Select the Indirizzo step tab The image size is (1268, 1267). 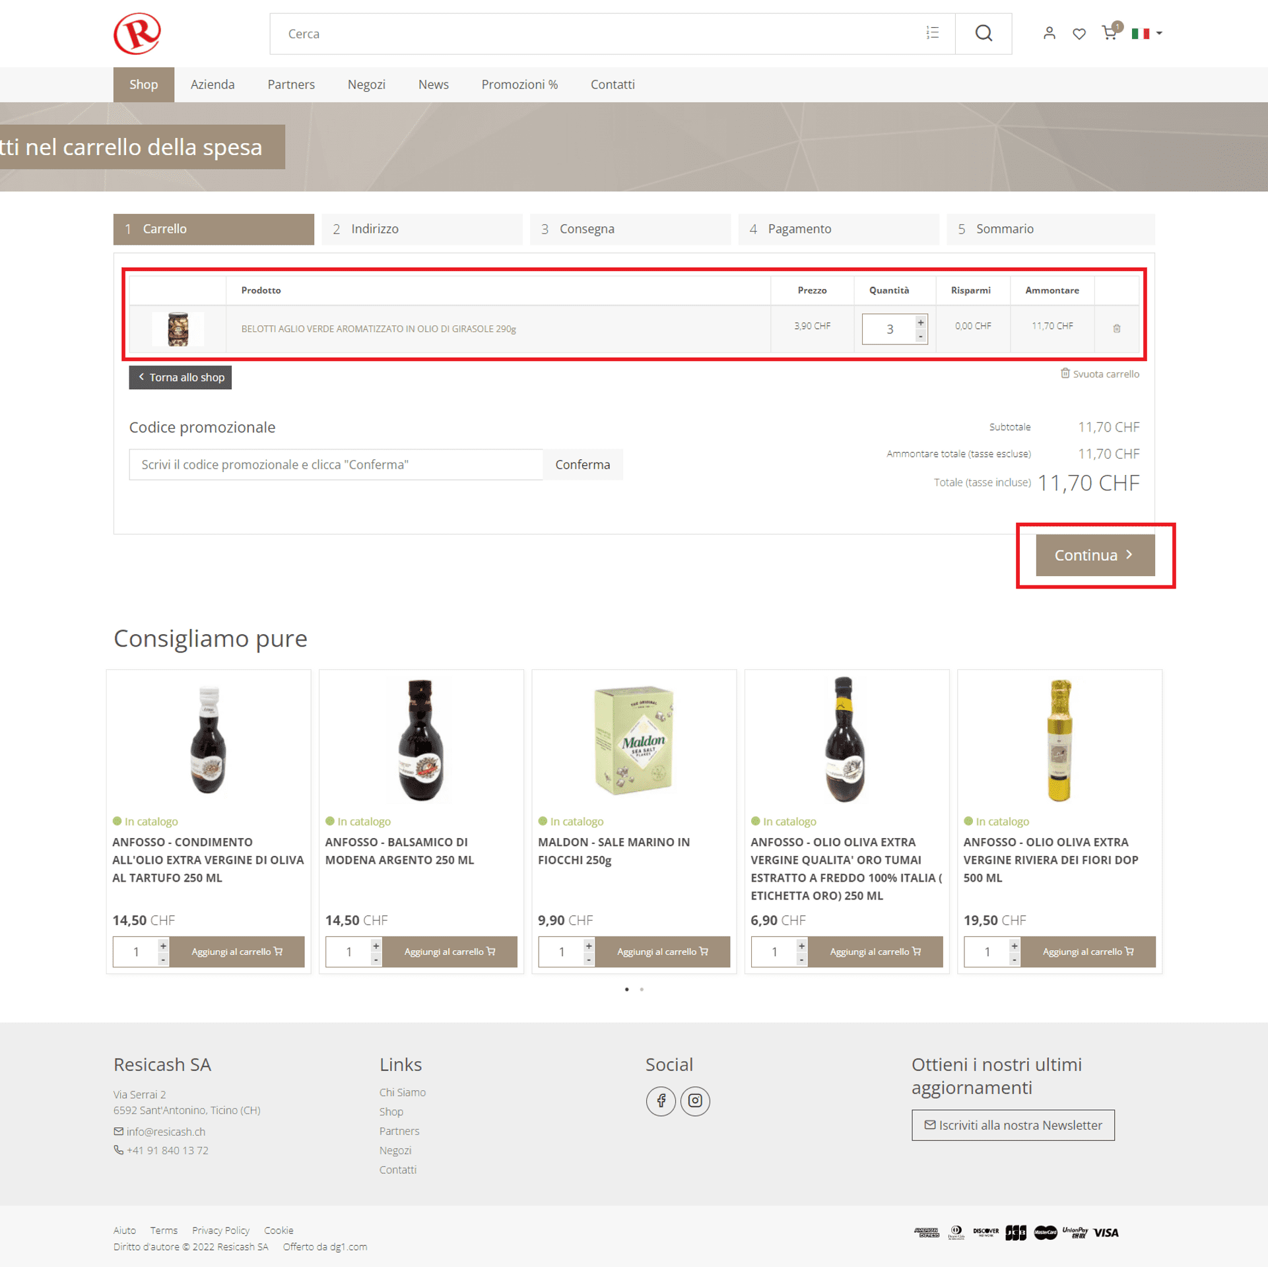(422, 229)
